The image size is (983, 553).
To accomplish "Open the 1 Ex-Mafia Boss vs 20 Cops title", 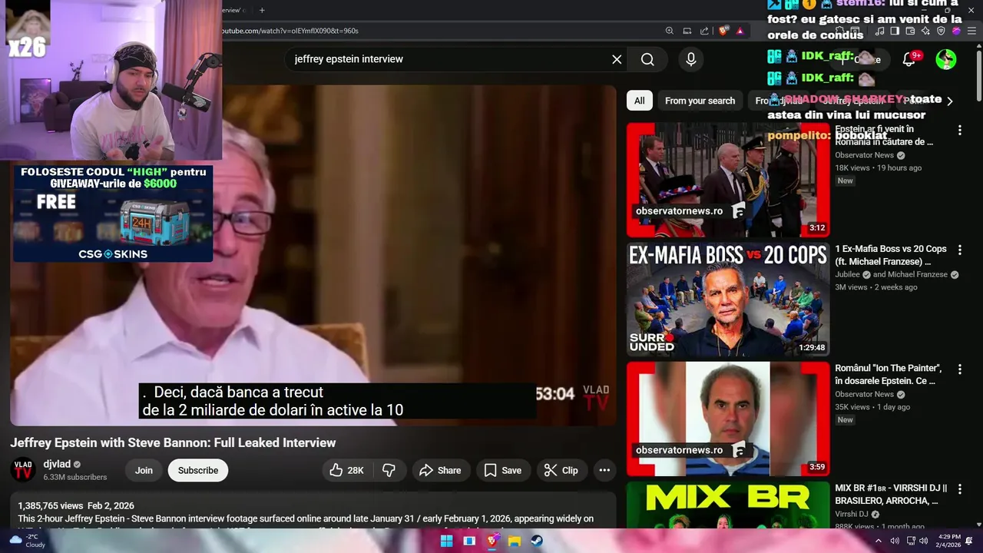I will 891,255.
